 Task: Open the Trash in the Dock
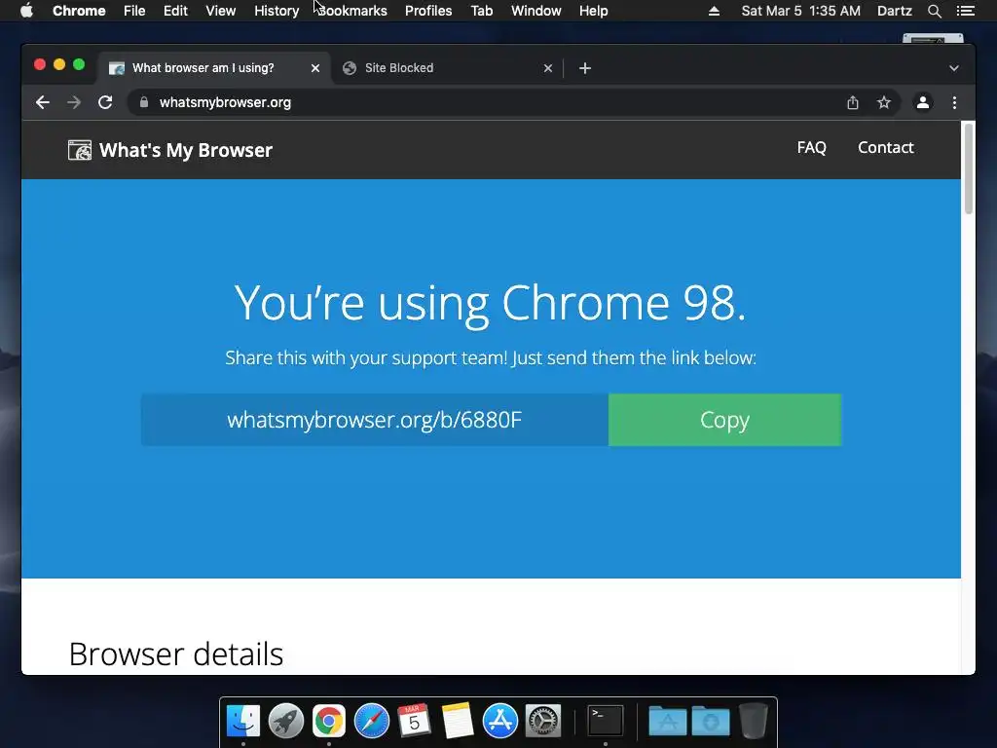(754, 721)
